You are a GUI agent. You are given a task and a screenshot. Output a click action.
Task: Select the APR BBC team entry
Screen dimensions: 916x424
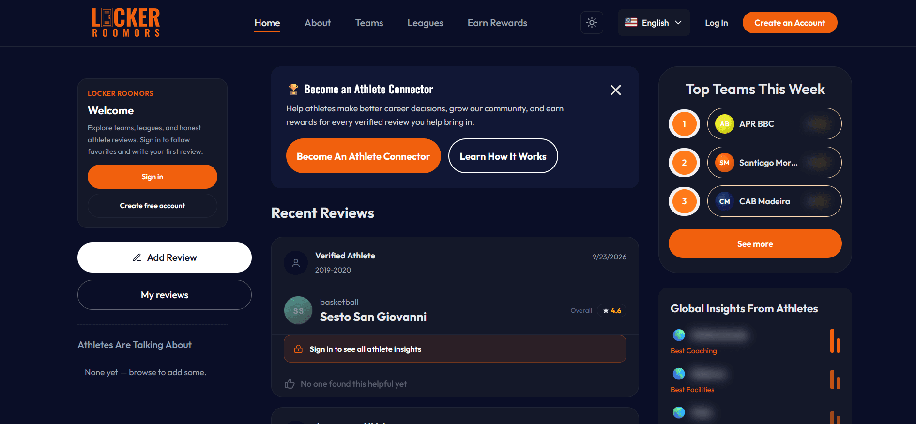pyautogui.click(x=775, y=124)
